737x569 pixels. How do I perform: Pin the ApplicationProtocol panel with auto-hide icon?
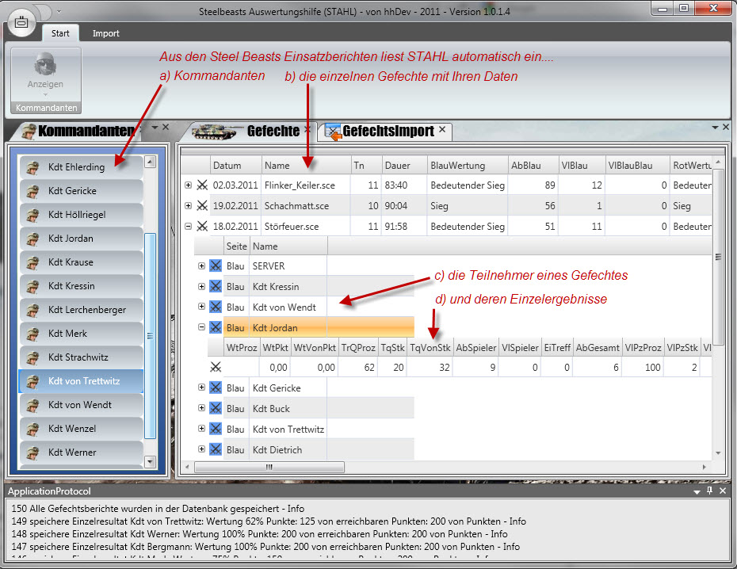pos(710,491)
